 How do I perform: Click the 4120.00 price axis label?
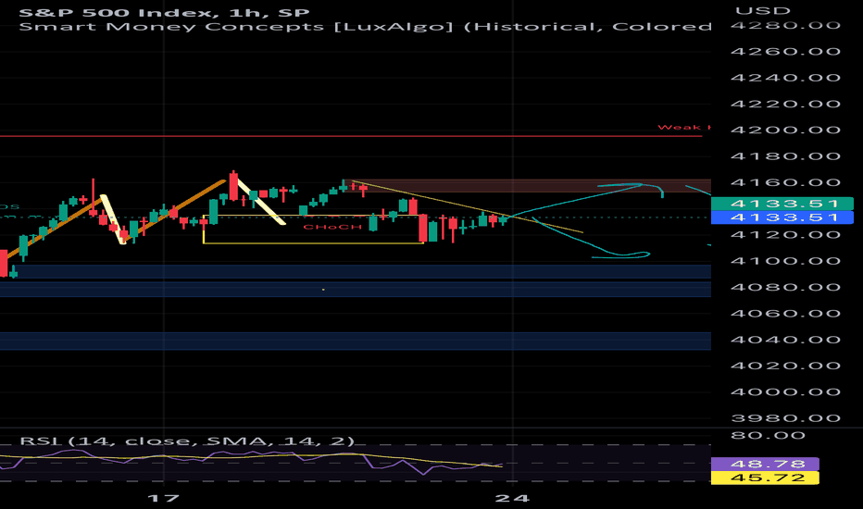click(x=785, y=235)
